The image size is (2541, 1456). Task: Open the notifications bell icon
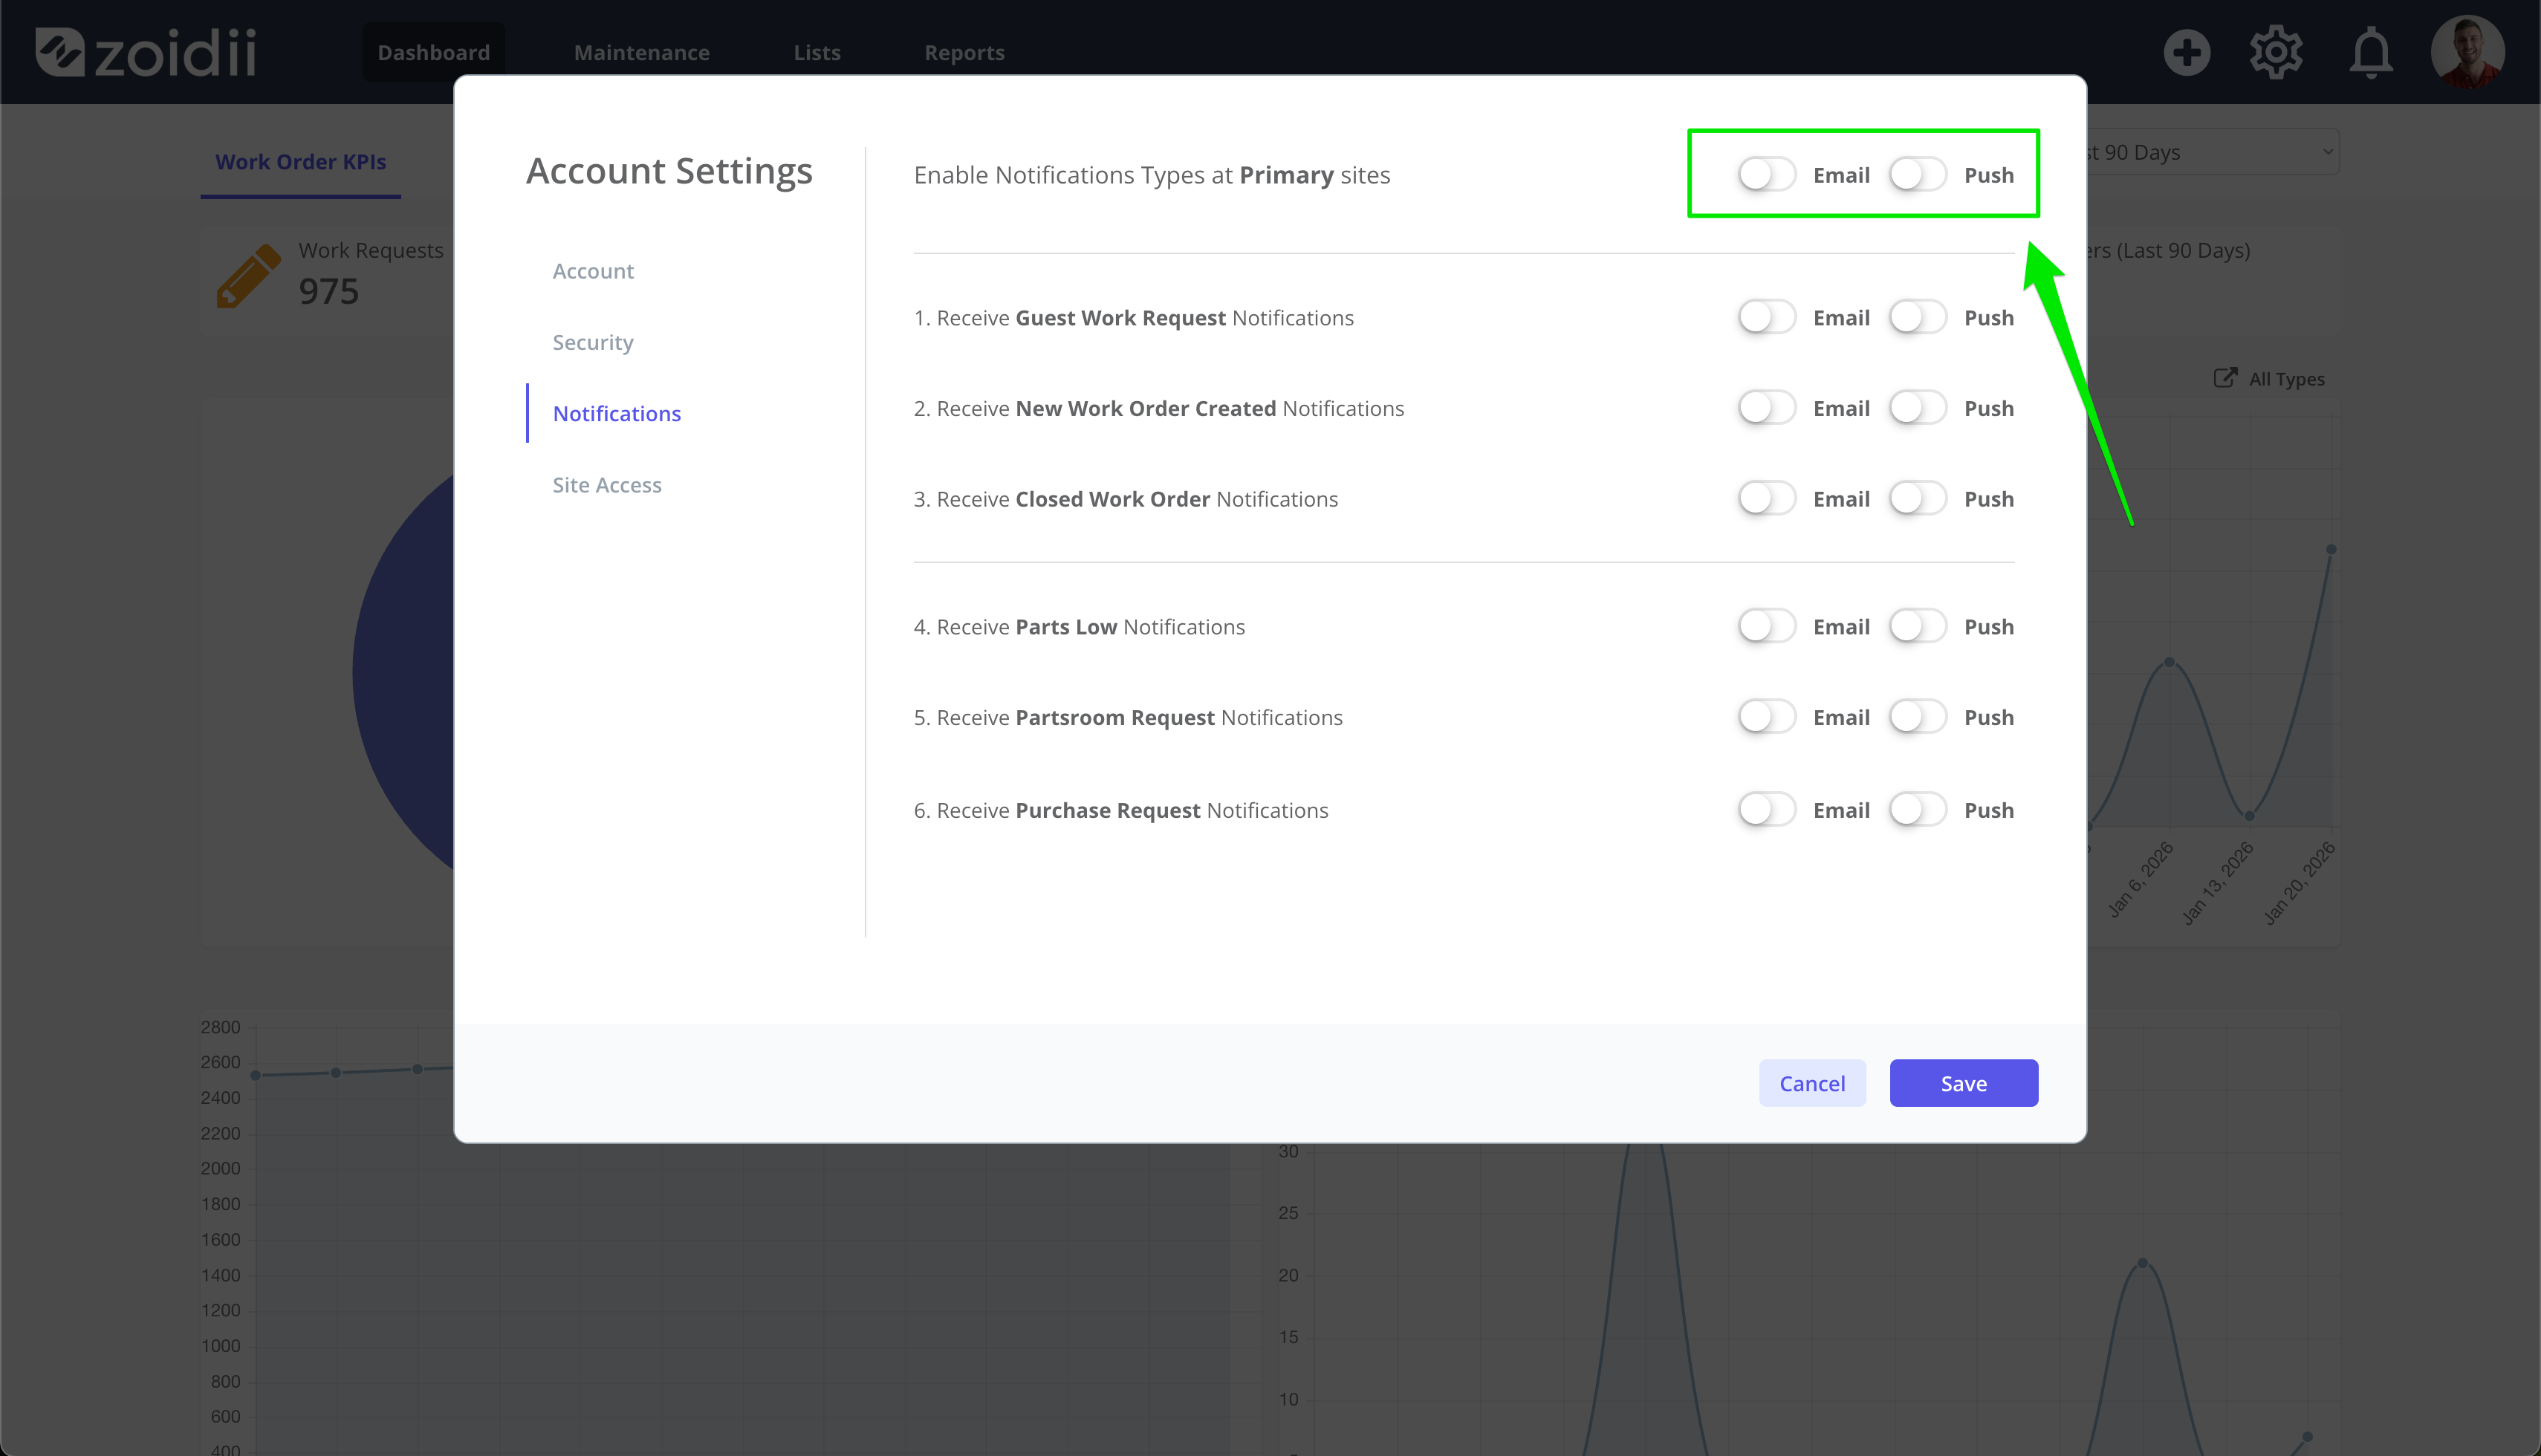tap(2371, 52)
